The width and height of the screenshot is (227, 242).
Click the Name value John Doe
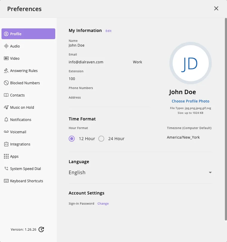[76, 45]
